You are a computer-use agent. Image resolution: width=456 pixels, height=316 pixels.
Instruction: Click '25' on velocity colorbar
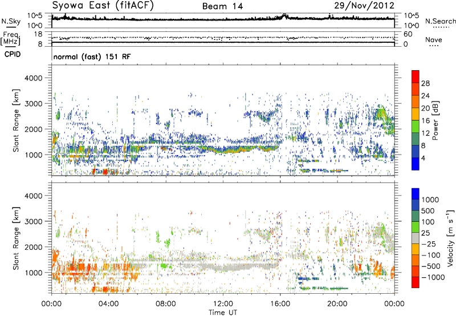[x=426, y=233]
